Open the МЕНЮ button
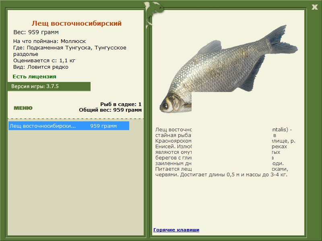This screenshot has height=241, width=322. pyautogui.click(x=23, y=108)
